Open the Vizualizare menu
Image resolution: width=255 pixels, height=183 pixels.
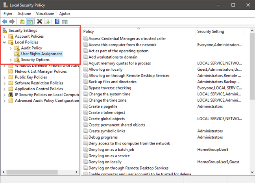click(x=45, y=14)
